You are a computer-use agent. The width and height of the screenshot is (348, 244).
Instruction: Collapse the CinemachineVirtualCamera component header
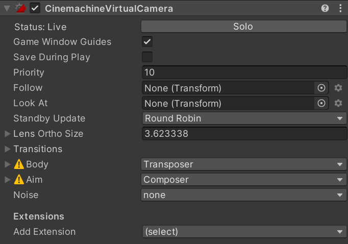tap(7, 8)
